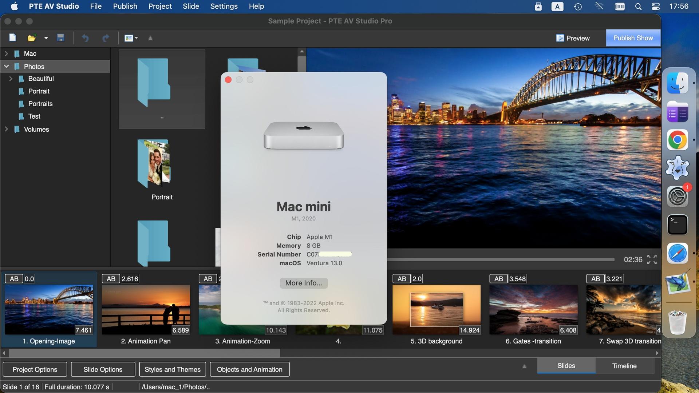Click the Save project disk icon
Viewport: 699px width, 393px height.
click(60, 38)
